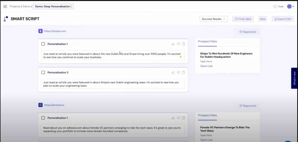Click the Smart Script logo icon
298x142 pixels.
pos(6,19)
